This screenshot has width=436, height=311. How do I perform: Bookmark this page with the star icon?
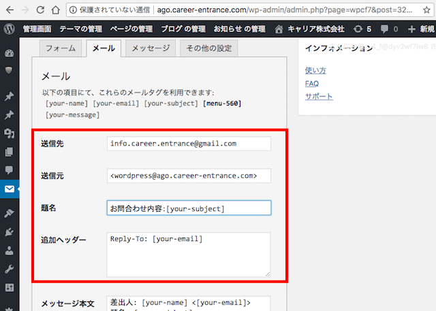pos(426,10)
